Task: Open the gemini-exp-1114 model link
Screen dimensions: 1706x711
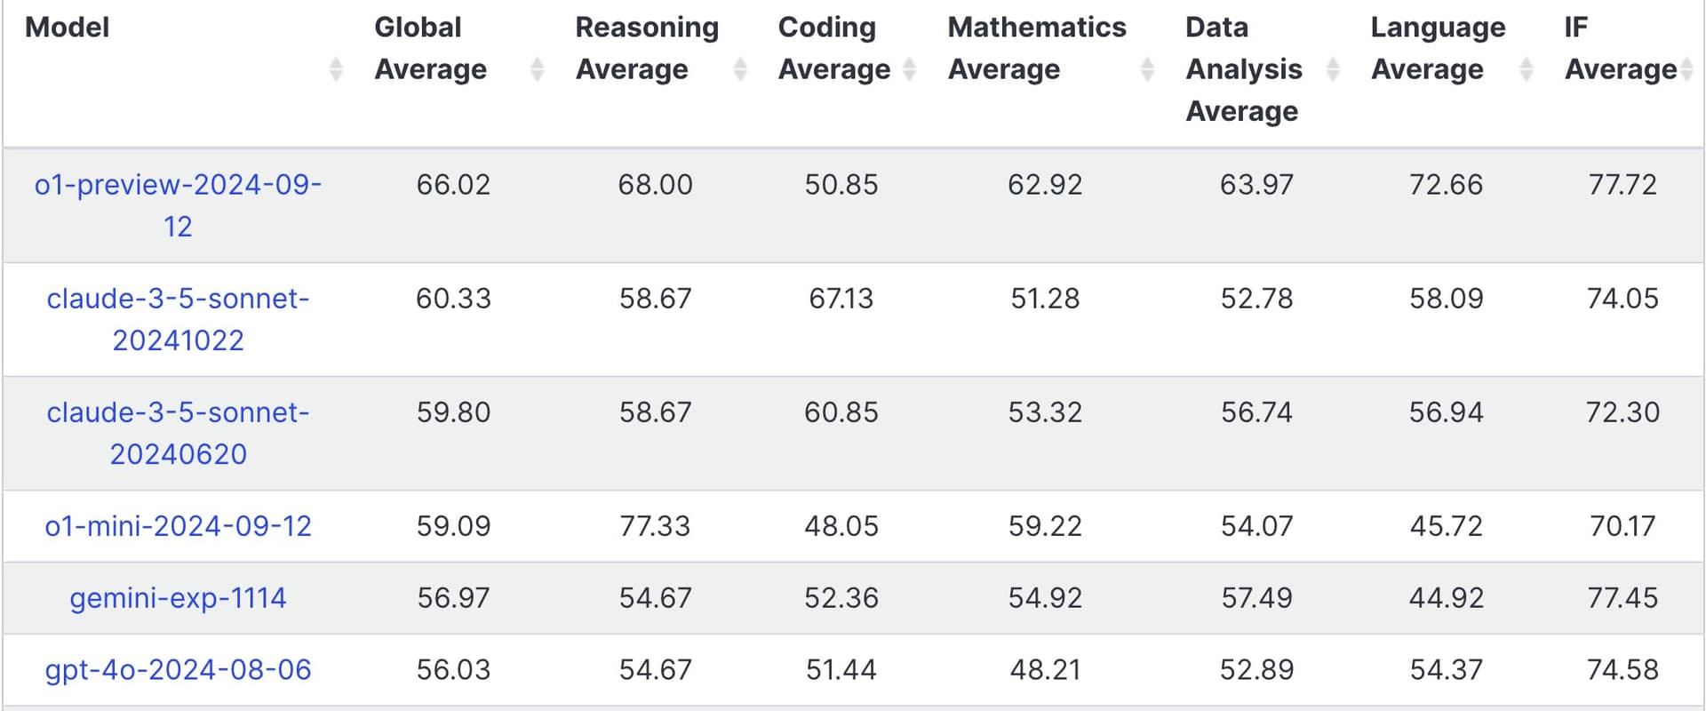Action: pos(178,598)
